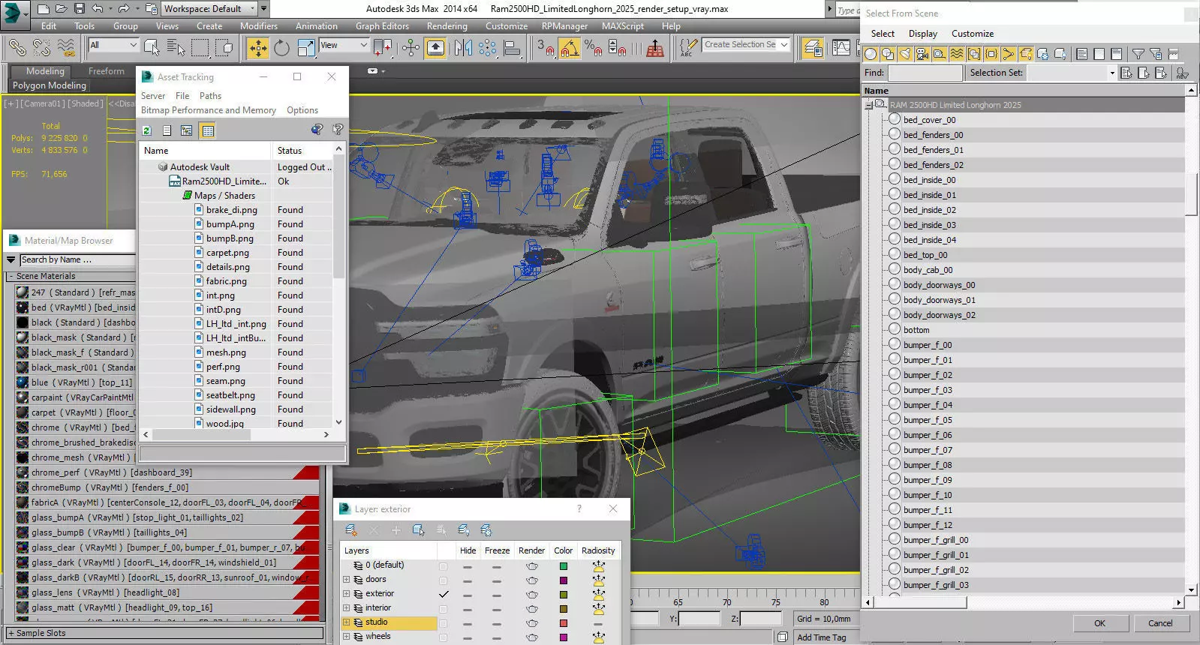Toggle Display Cameras filter in Select From Scene
The image size is (1200, 645).
pos(922,54)
